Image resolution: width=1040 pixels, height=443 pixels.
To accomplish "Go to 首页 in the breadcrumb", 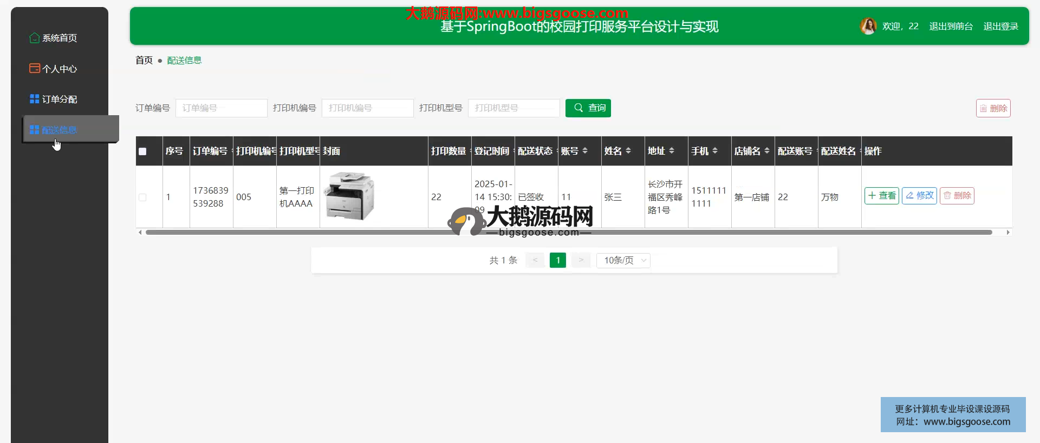I will pos(144,60).
